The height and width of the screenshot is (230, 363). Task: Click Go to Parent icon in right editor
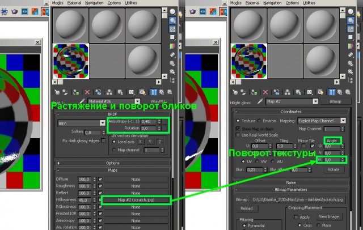click(340, 92)
